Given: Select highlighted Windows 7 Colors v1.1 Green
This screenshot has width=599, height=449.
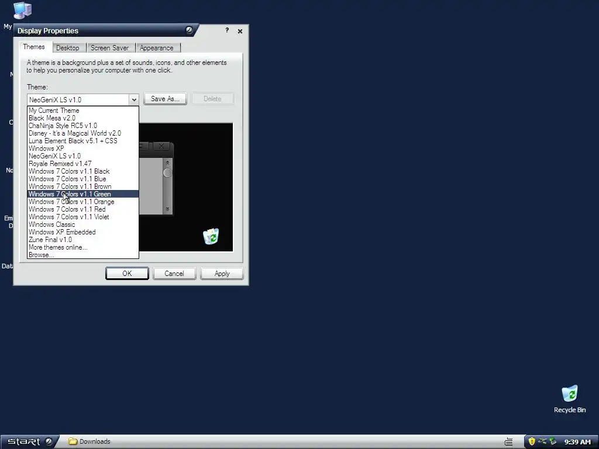Looking at the screenshot, I should 83,194.
